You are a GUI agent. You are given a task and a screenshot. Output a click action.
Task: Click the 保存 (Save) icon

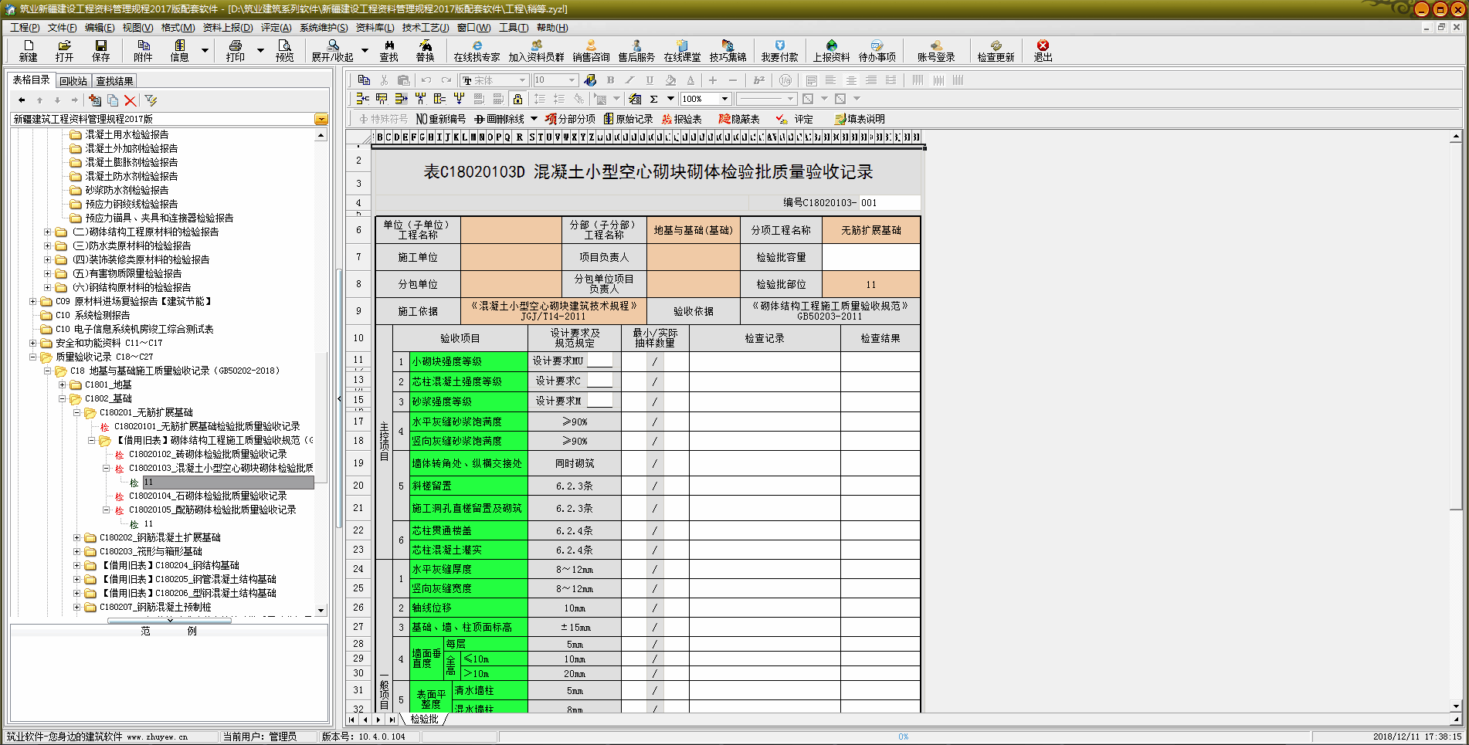pyautogui.click(x=100, y=50)
